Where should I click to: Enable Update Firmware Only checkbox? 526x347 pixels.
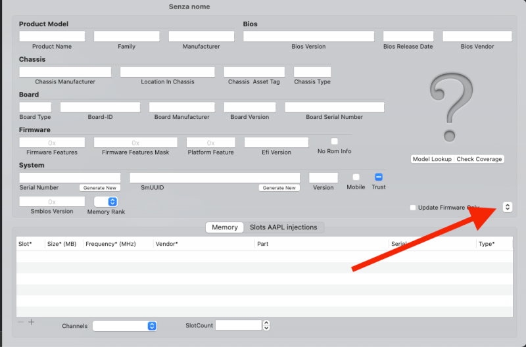[413, 208]
